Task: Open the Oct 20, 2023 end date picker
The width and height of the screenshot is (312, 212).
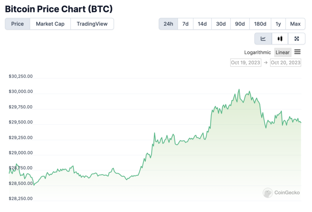Action: coord(286,62)
